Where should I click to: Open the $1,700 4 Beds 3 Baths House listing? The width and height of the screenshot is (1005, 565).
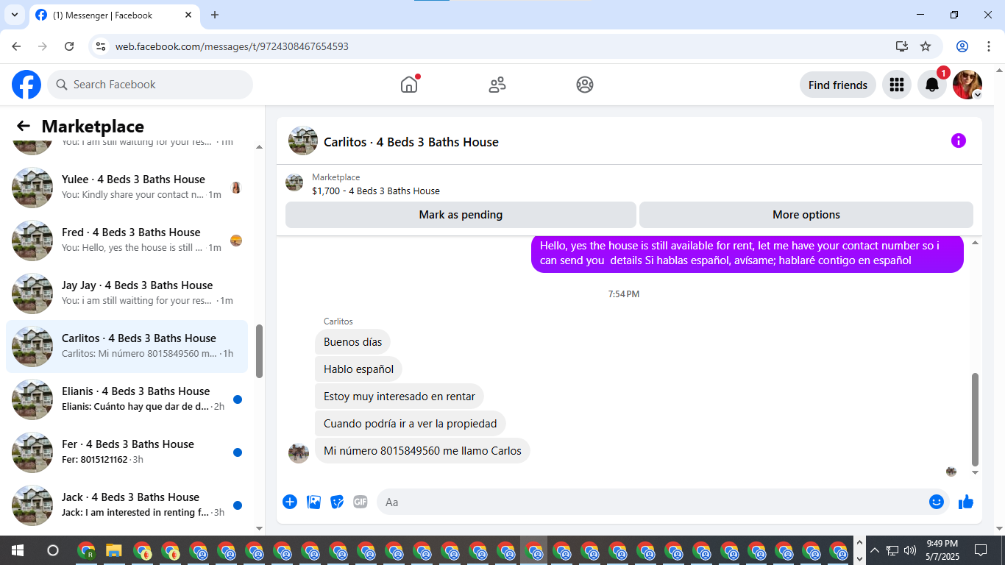pos(376,191)
